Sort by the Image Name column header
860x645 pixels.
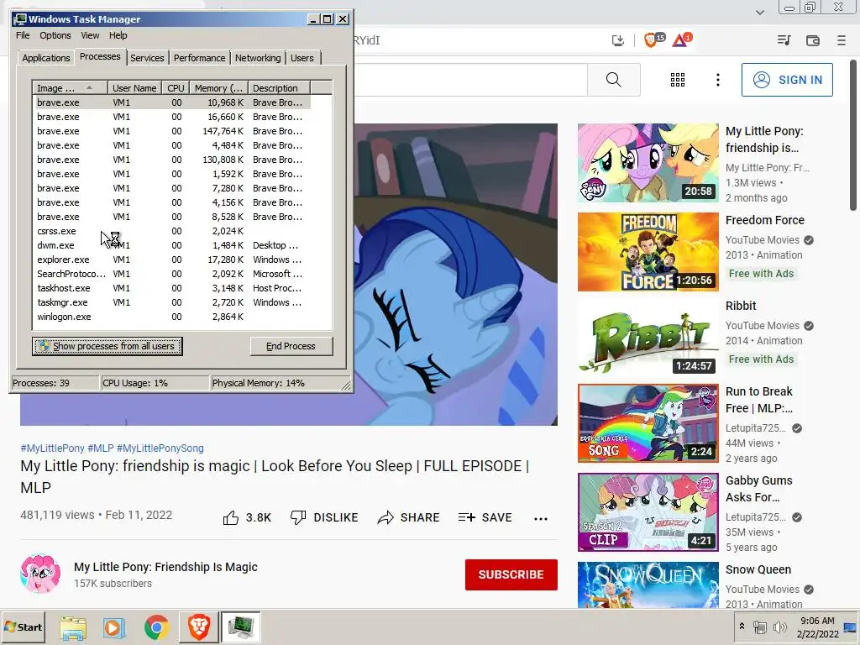(70, 88)
